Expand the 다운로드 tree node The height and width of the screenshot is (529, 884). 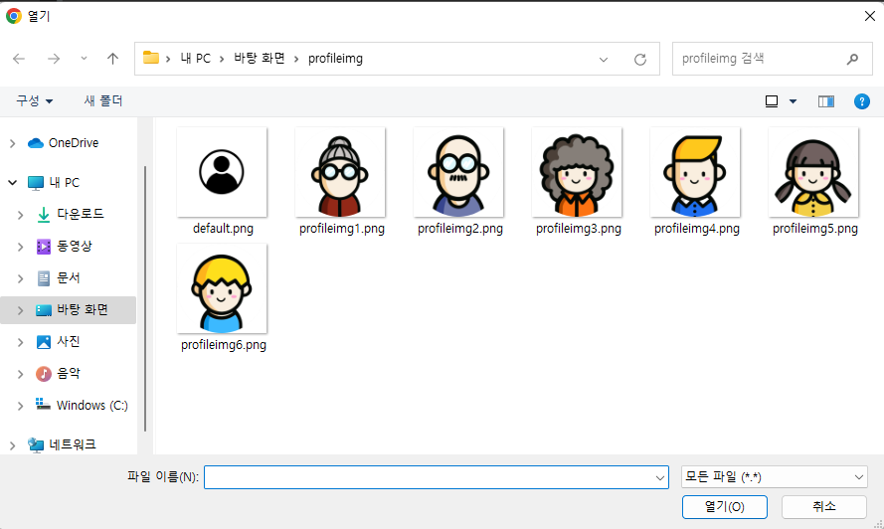pos(20,215)
